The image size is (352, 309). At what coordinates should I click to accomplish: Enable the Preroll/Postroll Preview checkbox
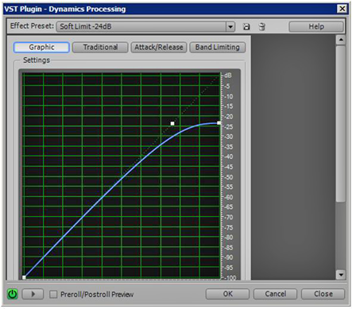[53, 294]
